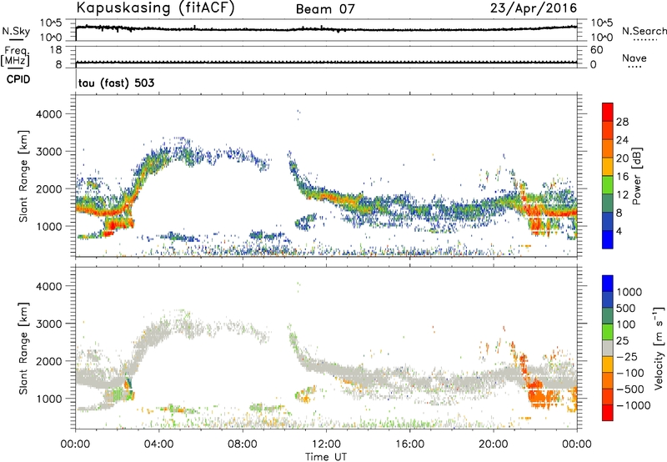Click the Freq. [MHz] label
Screen dimensions: 667x462
[x=15, y=57]
